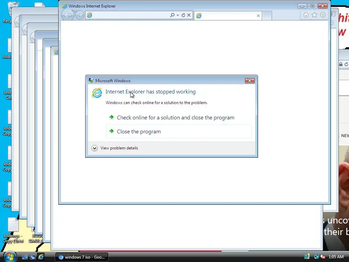Select the blank Internet Explorer tab
Image resolution: width=349 pixels, height=262 pixels.
(227, 16)
